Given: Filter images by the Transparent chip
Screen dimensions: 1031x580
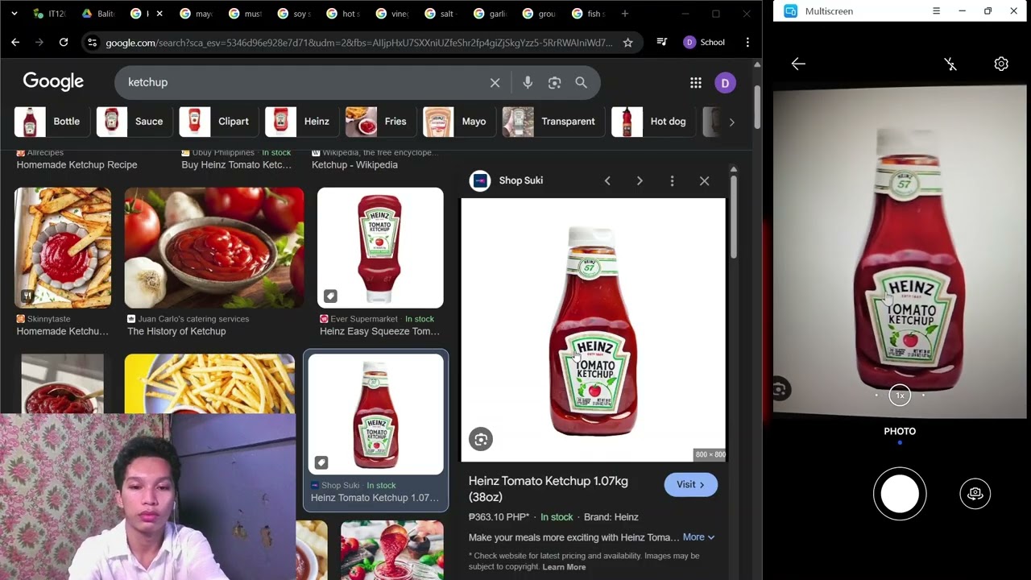Looking at the screenshot, I should coord(553,122).
